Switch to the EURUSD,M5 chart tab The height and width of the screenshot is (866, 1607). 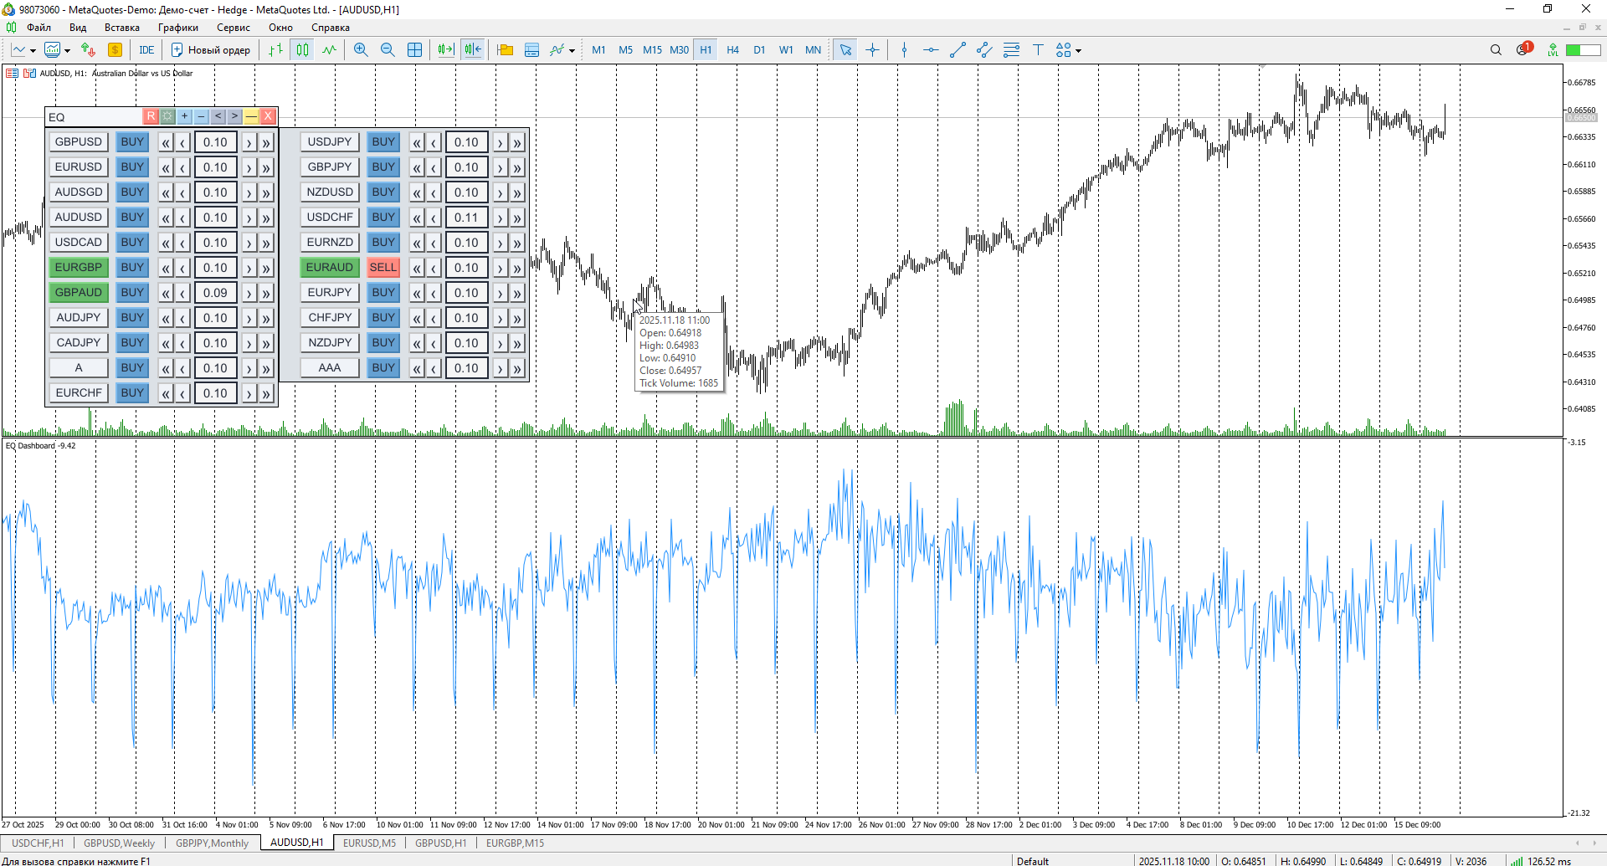369,843
